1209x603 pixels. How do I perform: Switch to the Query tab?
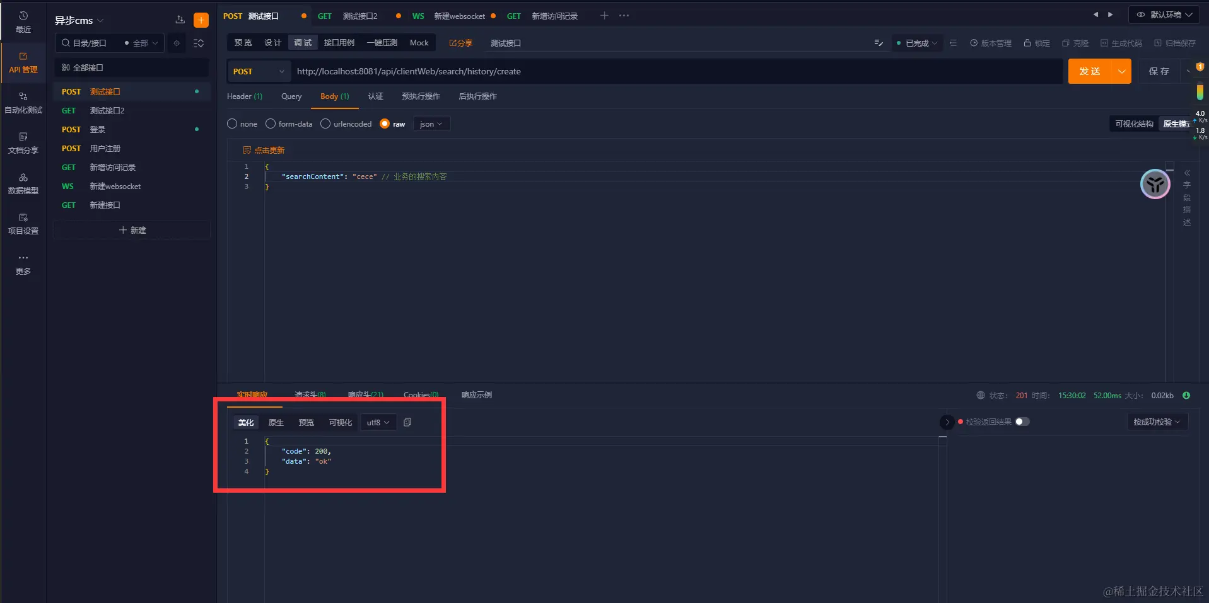tap(291, 96)
